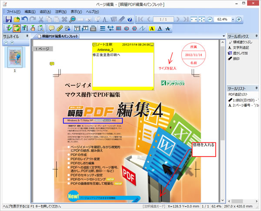Select the rectangle shape tool

point(118,29)
